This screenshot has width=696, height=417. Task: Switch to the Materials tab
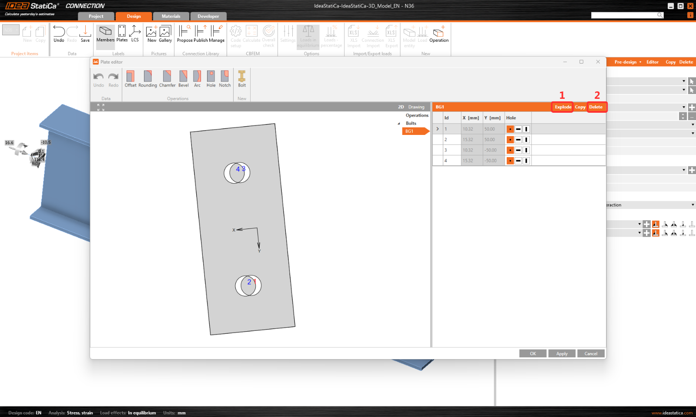click(171, 17)
